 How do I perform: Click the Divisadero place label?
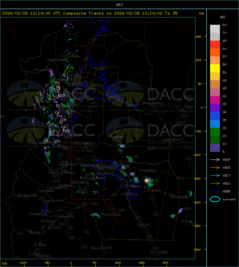(83, 143)
